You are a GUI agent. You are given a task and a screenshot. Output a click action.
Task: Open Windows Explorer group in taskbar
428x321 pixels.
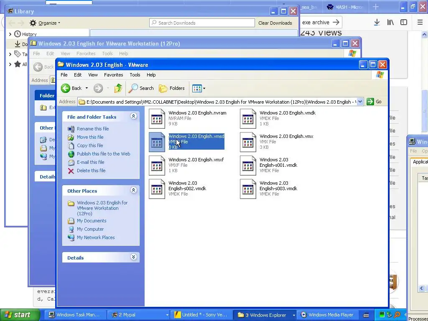click(x=265, y=315)
